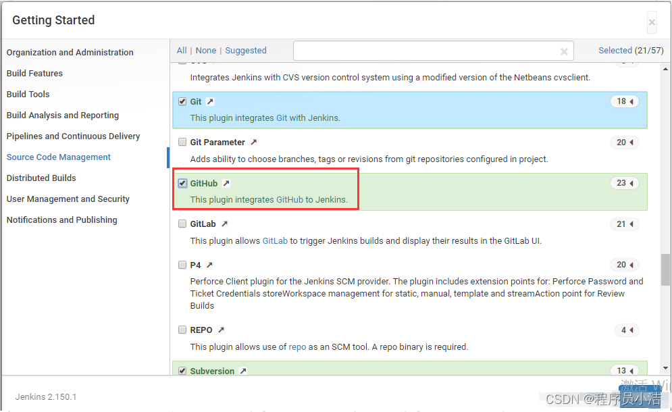Open Distributed Builds category
The height and width of the screenshot is (412, 672).
pos(41,178)
